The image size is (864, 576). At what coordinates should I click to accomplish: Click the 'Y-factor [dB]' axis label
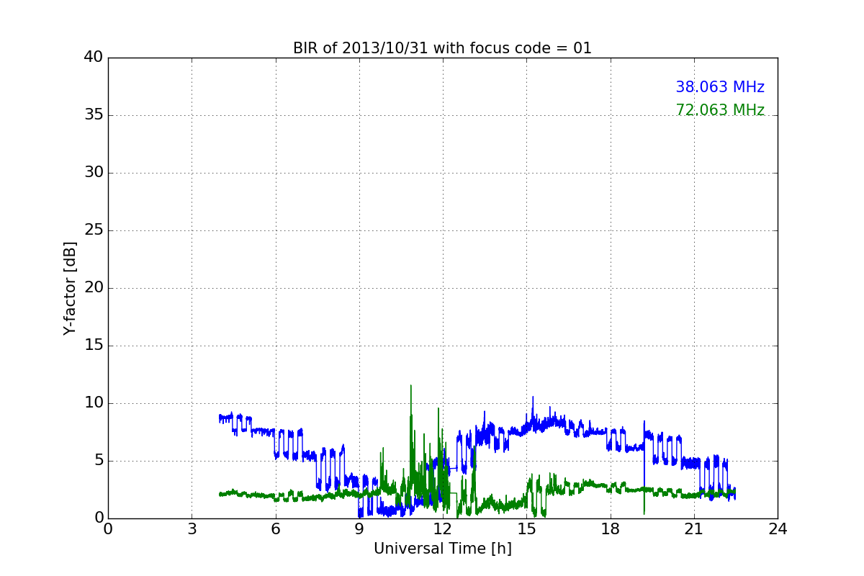[x=70, y=288]
